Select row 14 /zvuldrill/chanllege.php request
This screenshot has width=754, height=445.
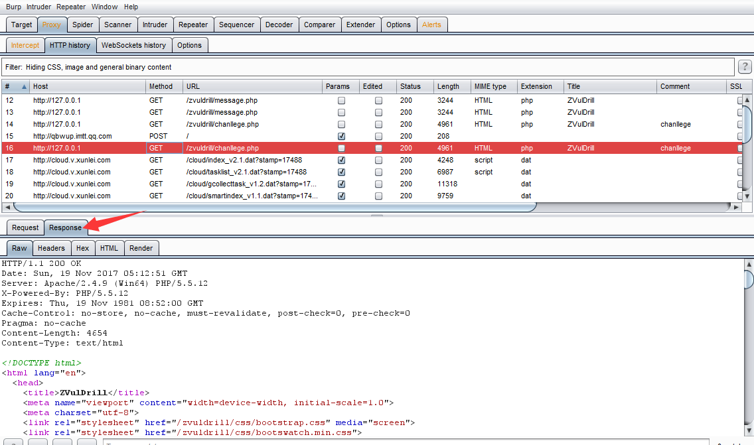(371, 125)
